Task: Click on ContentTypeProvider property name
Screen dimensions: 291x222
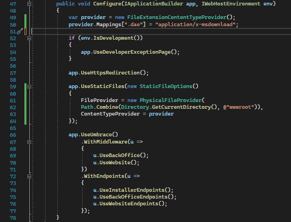Action: 110,114
